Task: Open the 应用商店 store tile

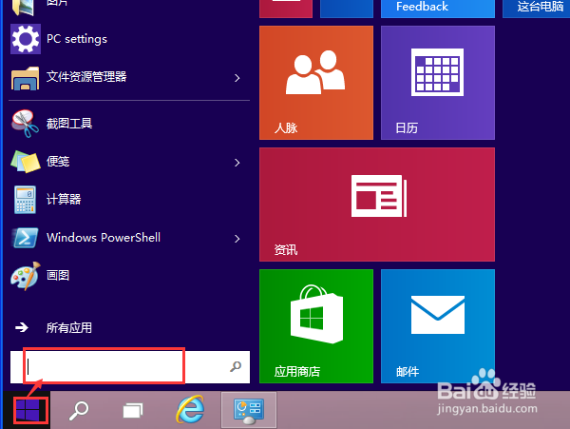Action: click(316, 326)
